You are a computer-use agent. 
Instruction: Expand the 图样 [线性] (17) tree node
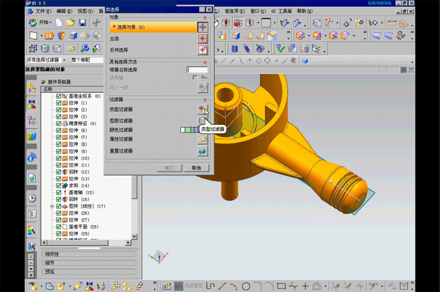pyautogui.click(x=53, y=207)
